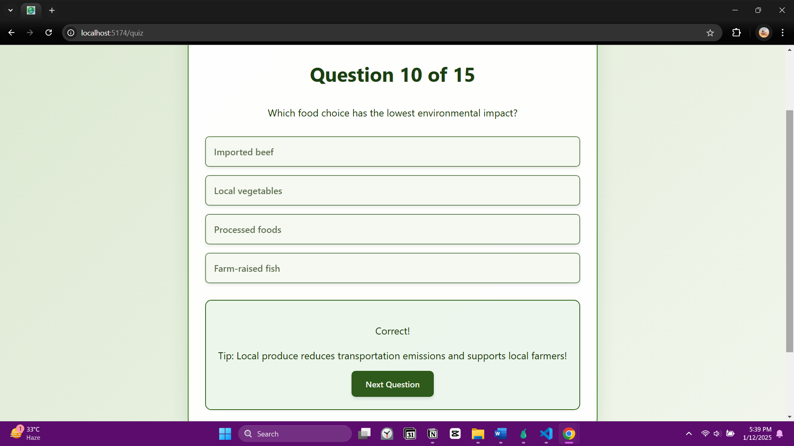Open Visual Studio Code from taskbar

coord(546,434)
